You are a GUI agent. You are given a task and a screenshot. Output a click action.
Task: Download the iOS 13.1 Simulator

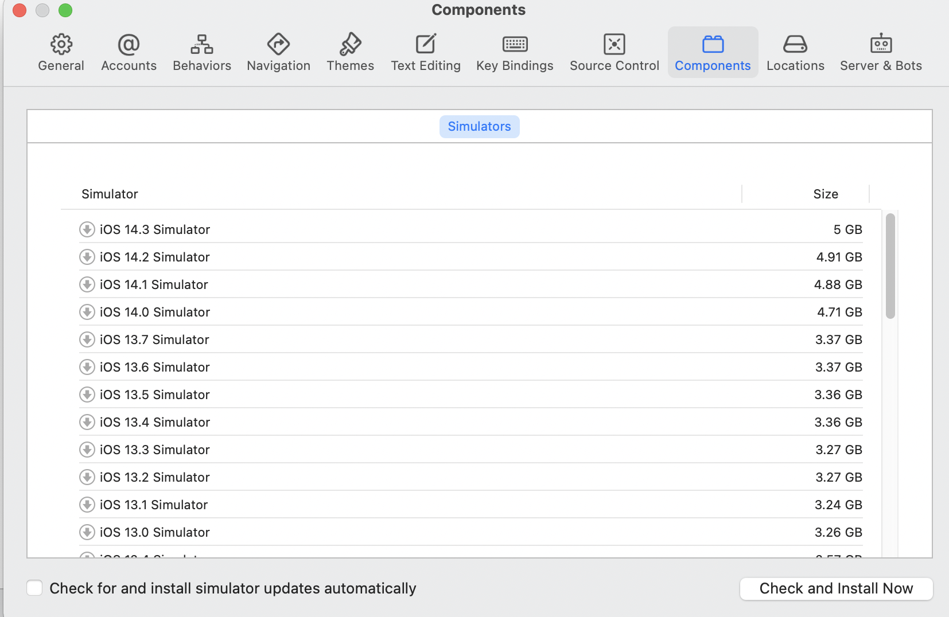click(87, 505)
